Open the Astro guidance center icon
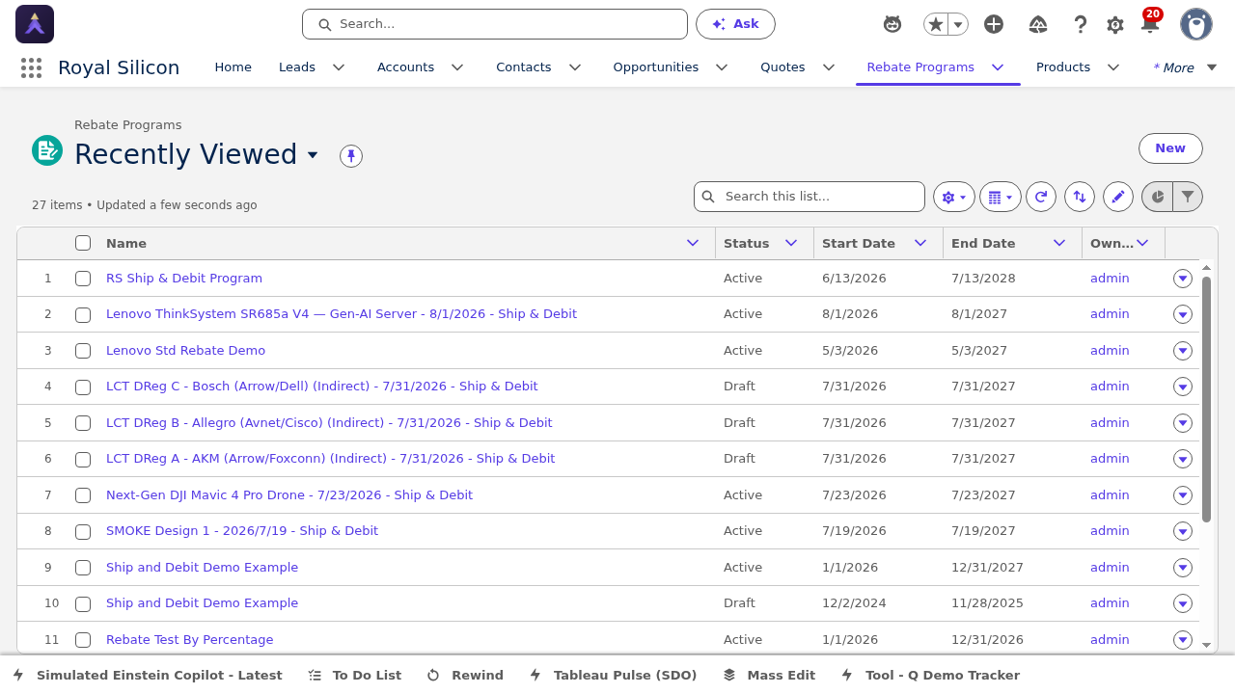1235x694 pixels. coord(892,24)
